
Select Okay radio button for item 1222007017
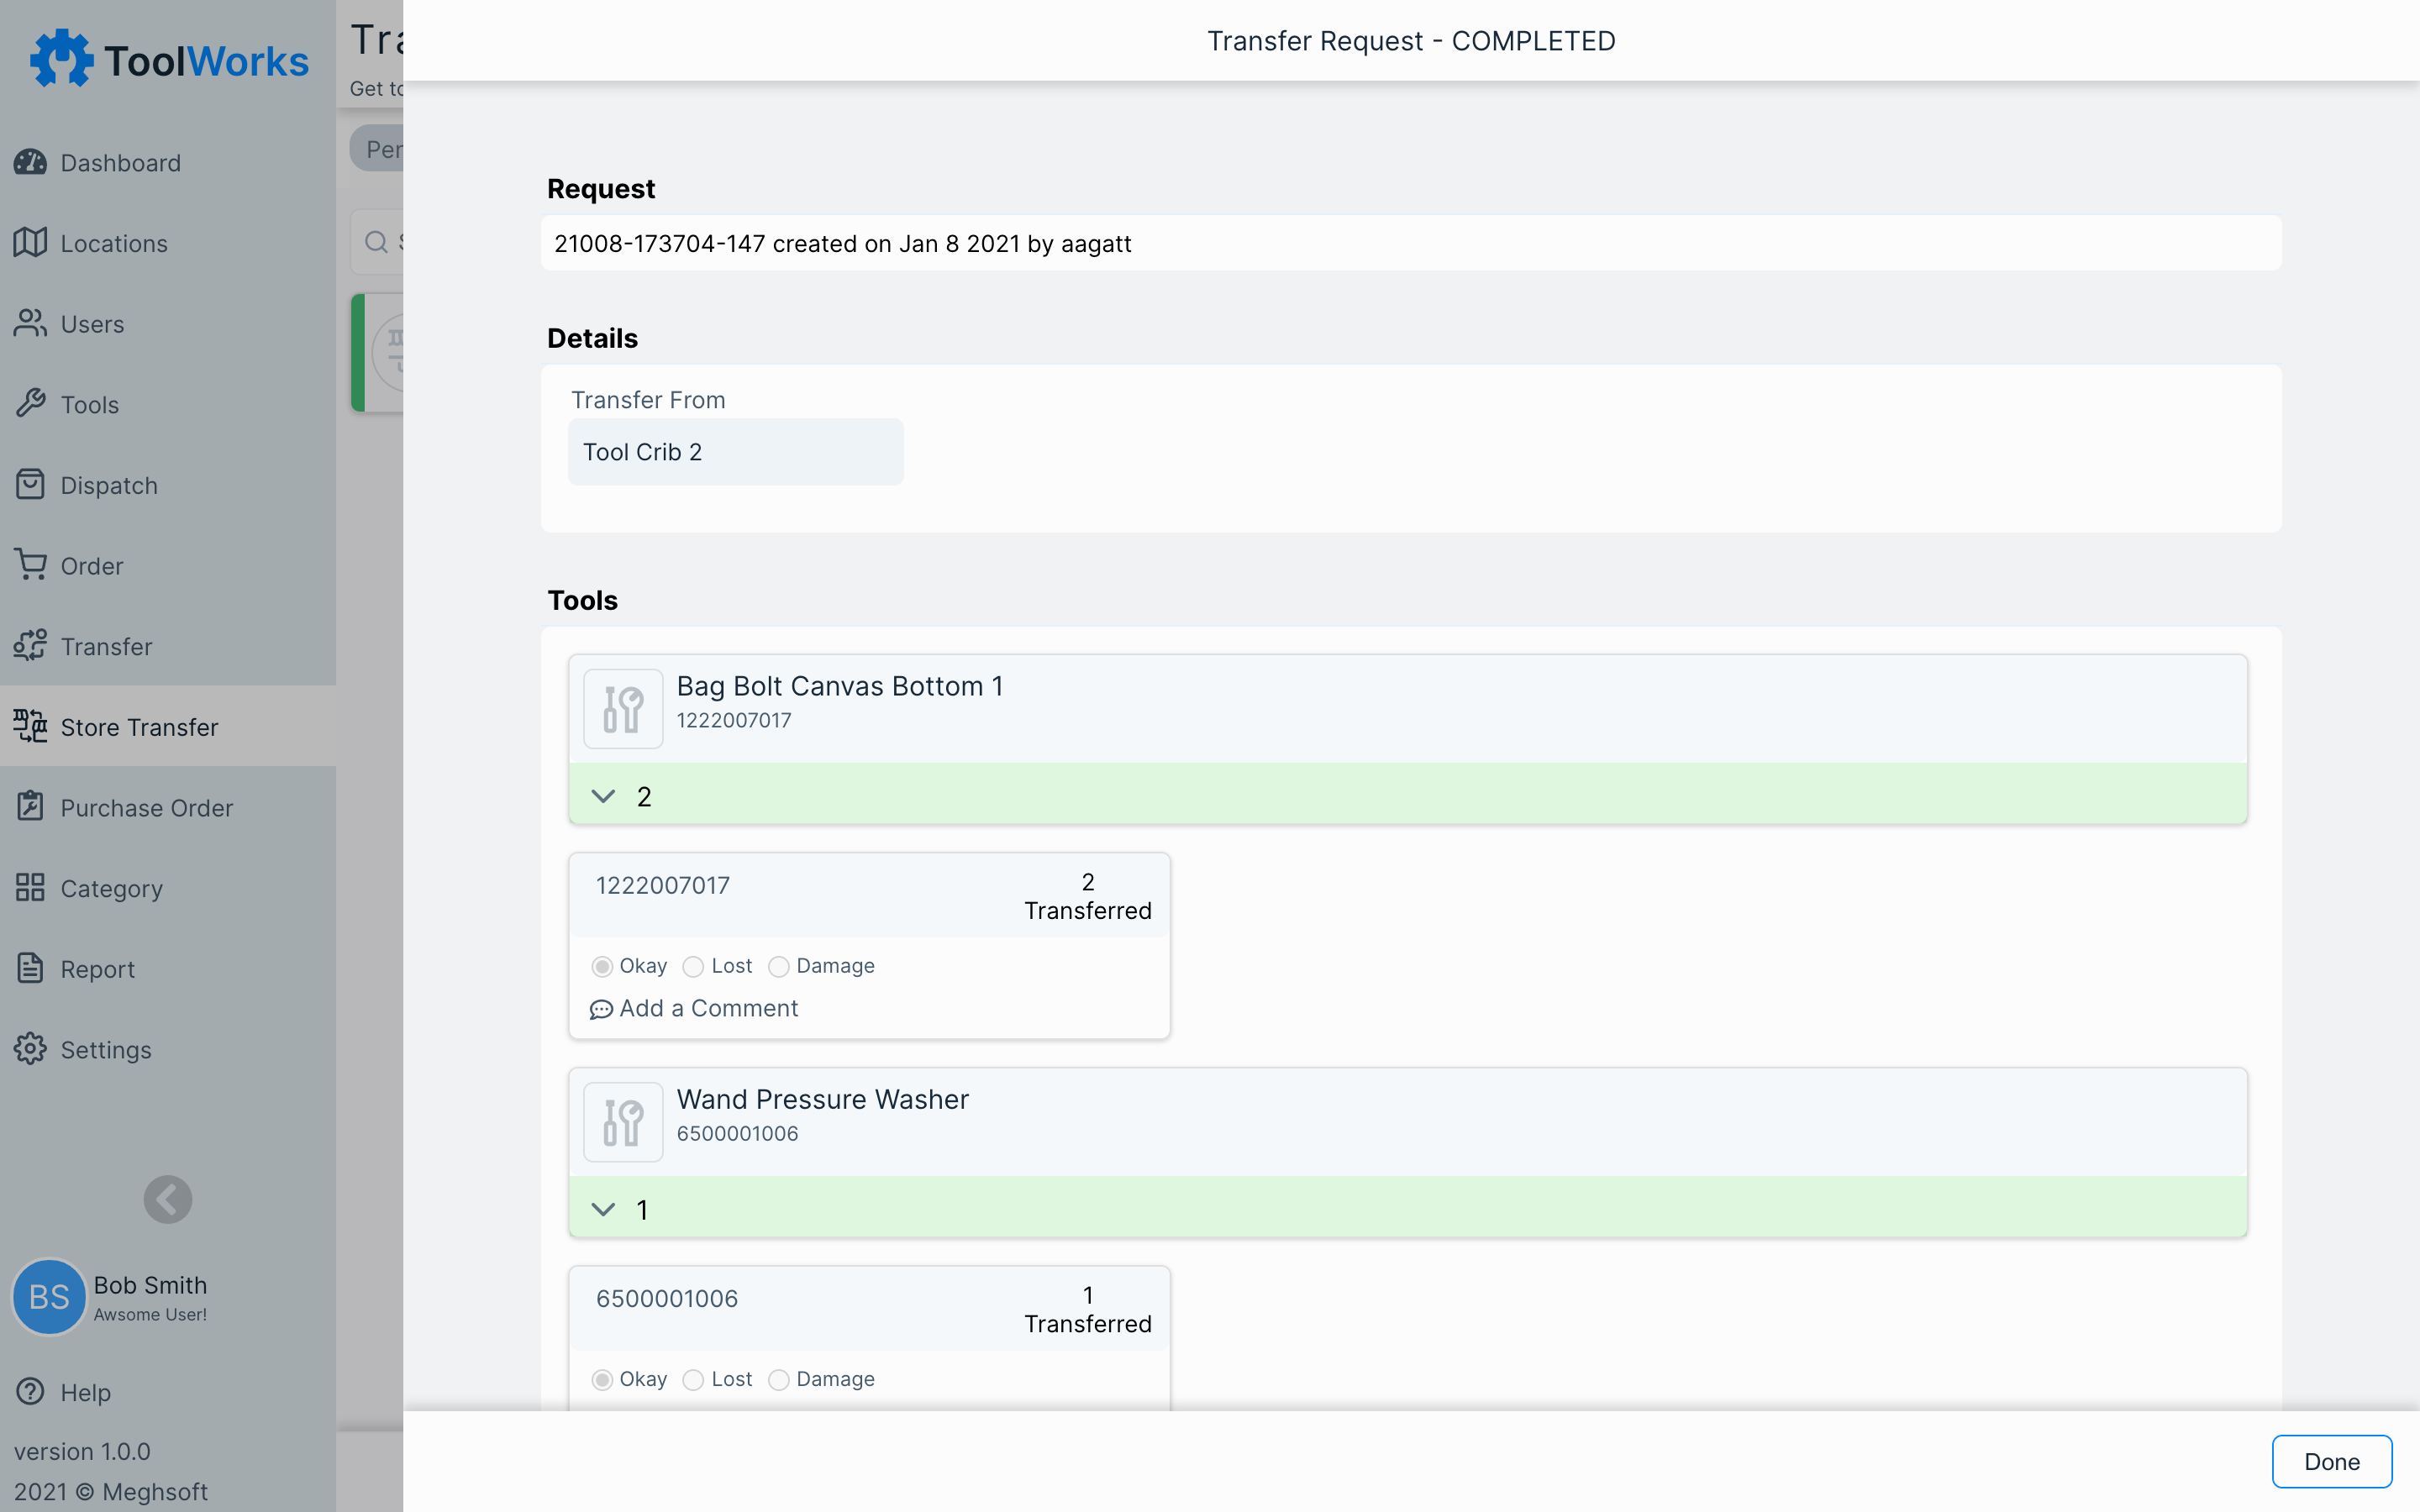(602, 965)
